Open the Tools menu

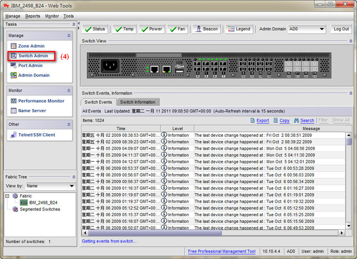[x=68, y=16]
